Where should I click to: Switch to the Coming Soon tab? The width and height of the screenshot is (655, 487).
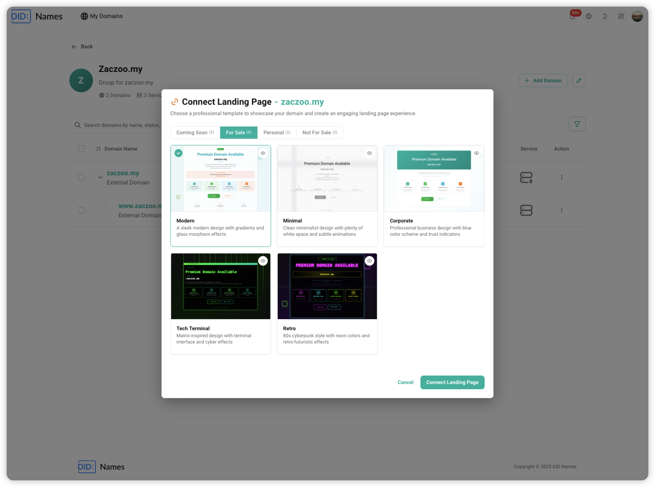coord(195,133)
